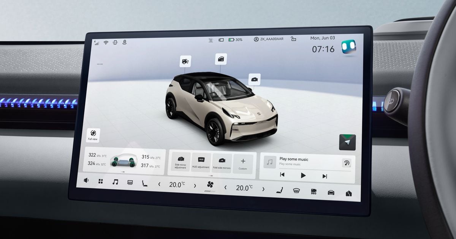Open the 360 camera view

pyautogui.click(x=314, y=192)
